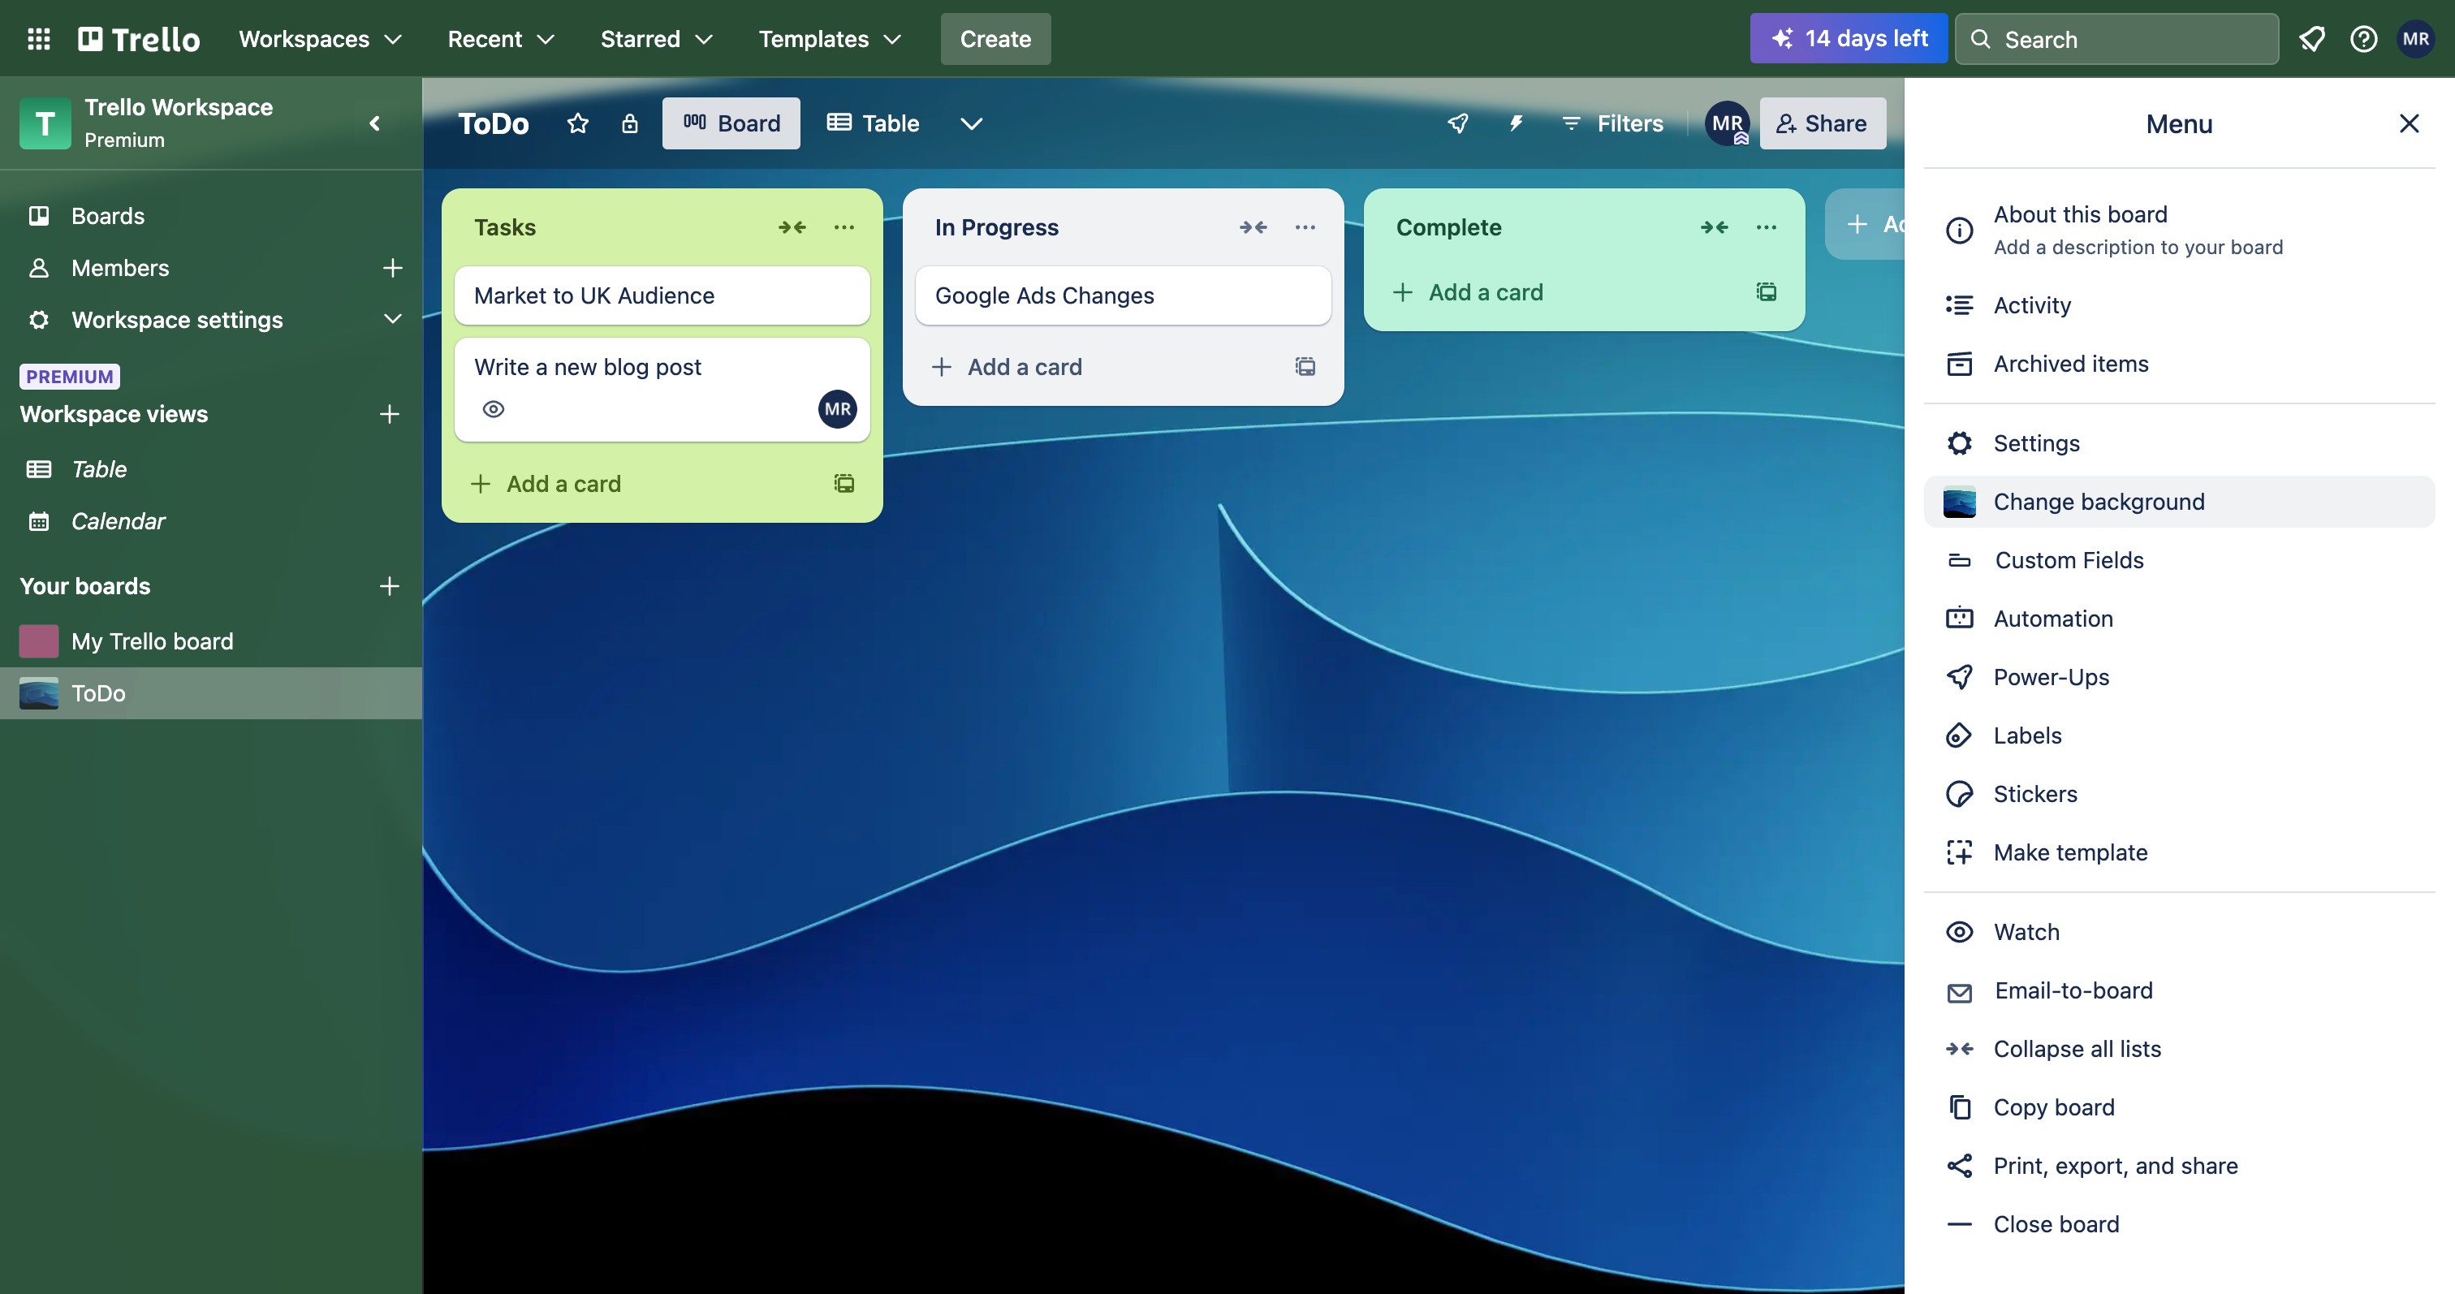Open the help question mark icon
Screen dimensions: 2455x1294
[x=2363, y=39]
